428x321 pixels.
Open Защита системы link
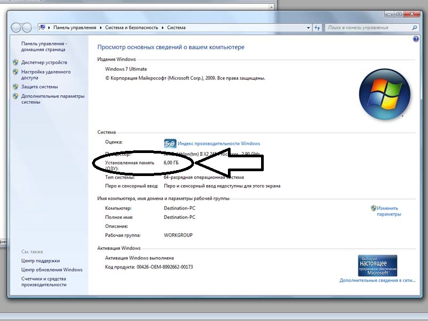point(40,87)
